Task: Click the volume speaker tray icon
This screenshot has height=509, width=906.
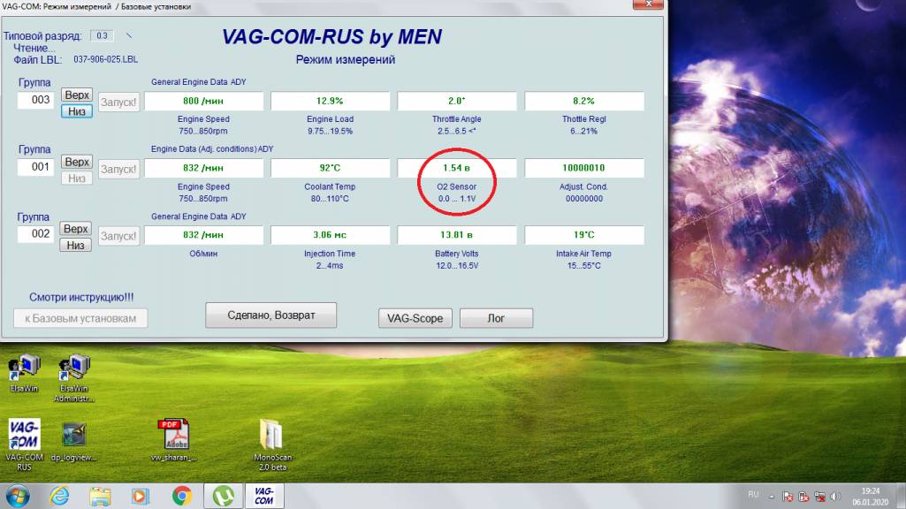Action: 835,497
